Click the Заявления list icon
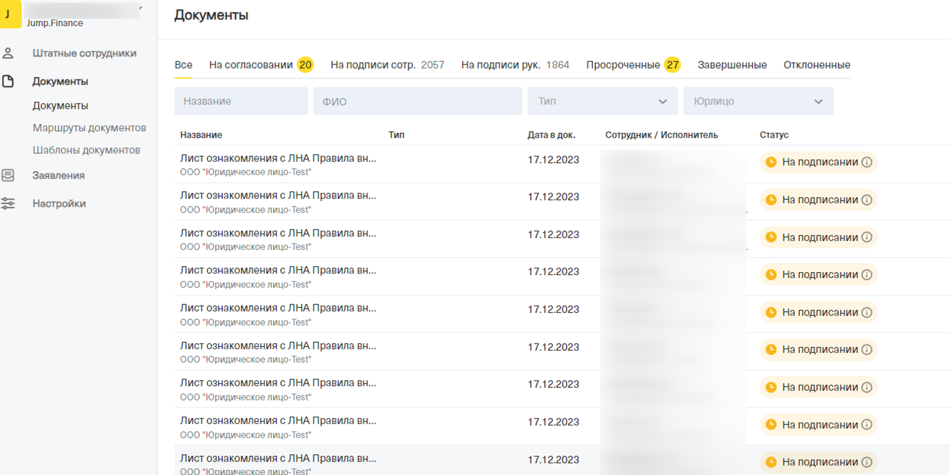 point(8,176)
